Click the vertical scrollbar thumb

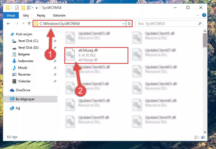click(x=205, y=40)
